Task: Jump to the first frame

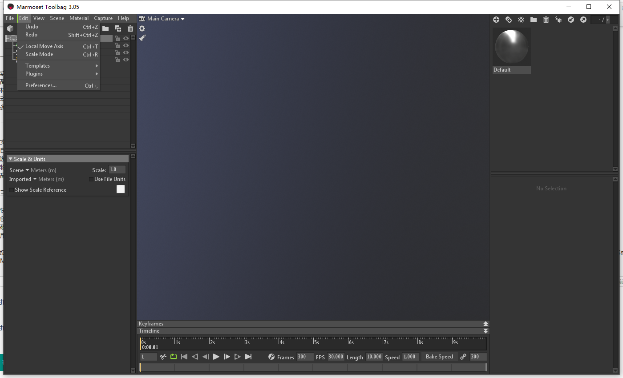Action: [184, 357]
